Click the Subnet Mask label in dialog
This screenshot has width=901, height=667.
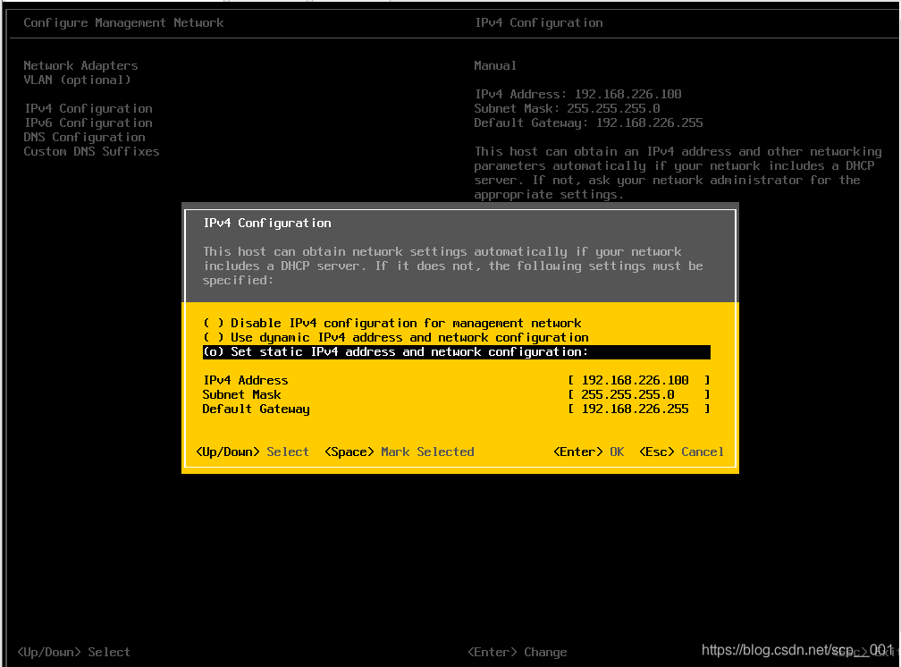(241, 394)
